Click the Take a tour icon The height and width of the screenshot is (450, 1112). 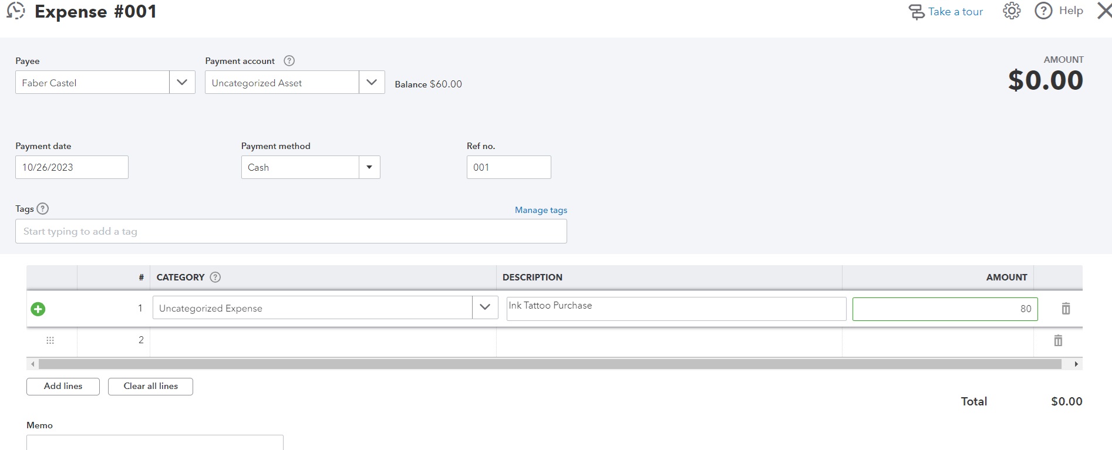(916, 12)
